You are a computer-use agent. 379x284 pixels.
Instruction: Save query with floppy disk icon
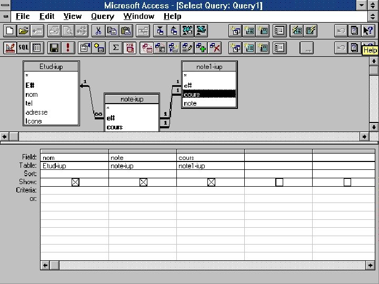(x=54, y=47)
